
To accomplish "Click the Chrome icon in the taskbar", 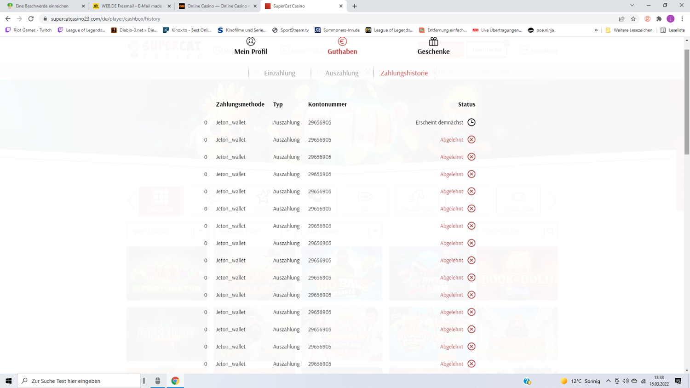I will 175,381.
